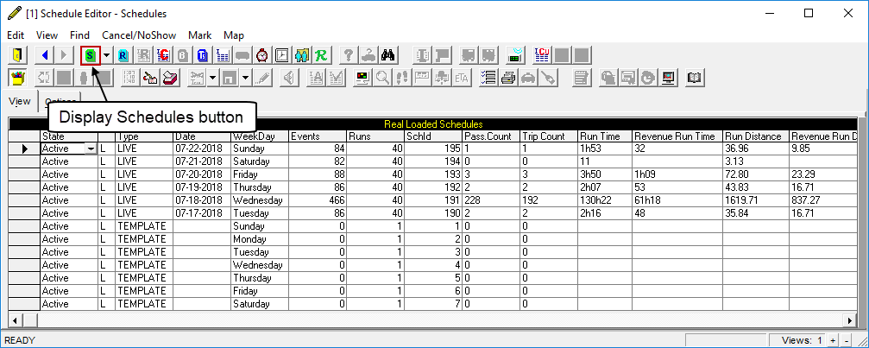The image size is (869, 348).
Task: Click the blue I list icon
Action: (x=223, y=55)
